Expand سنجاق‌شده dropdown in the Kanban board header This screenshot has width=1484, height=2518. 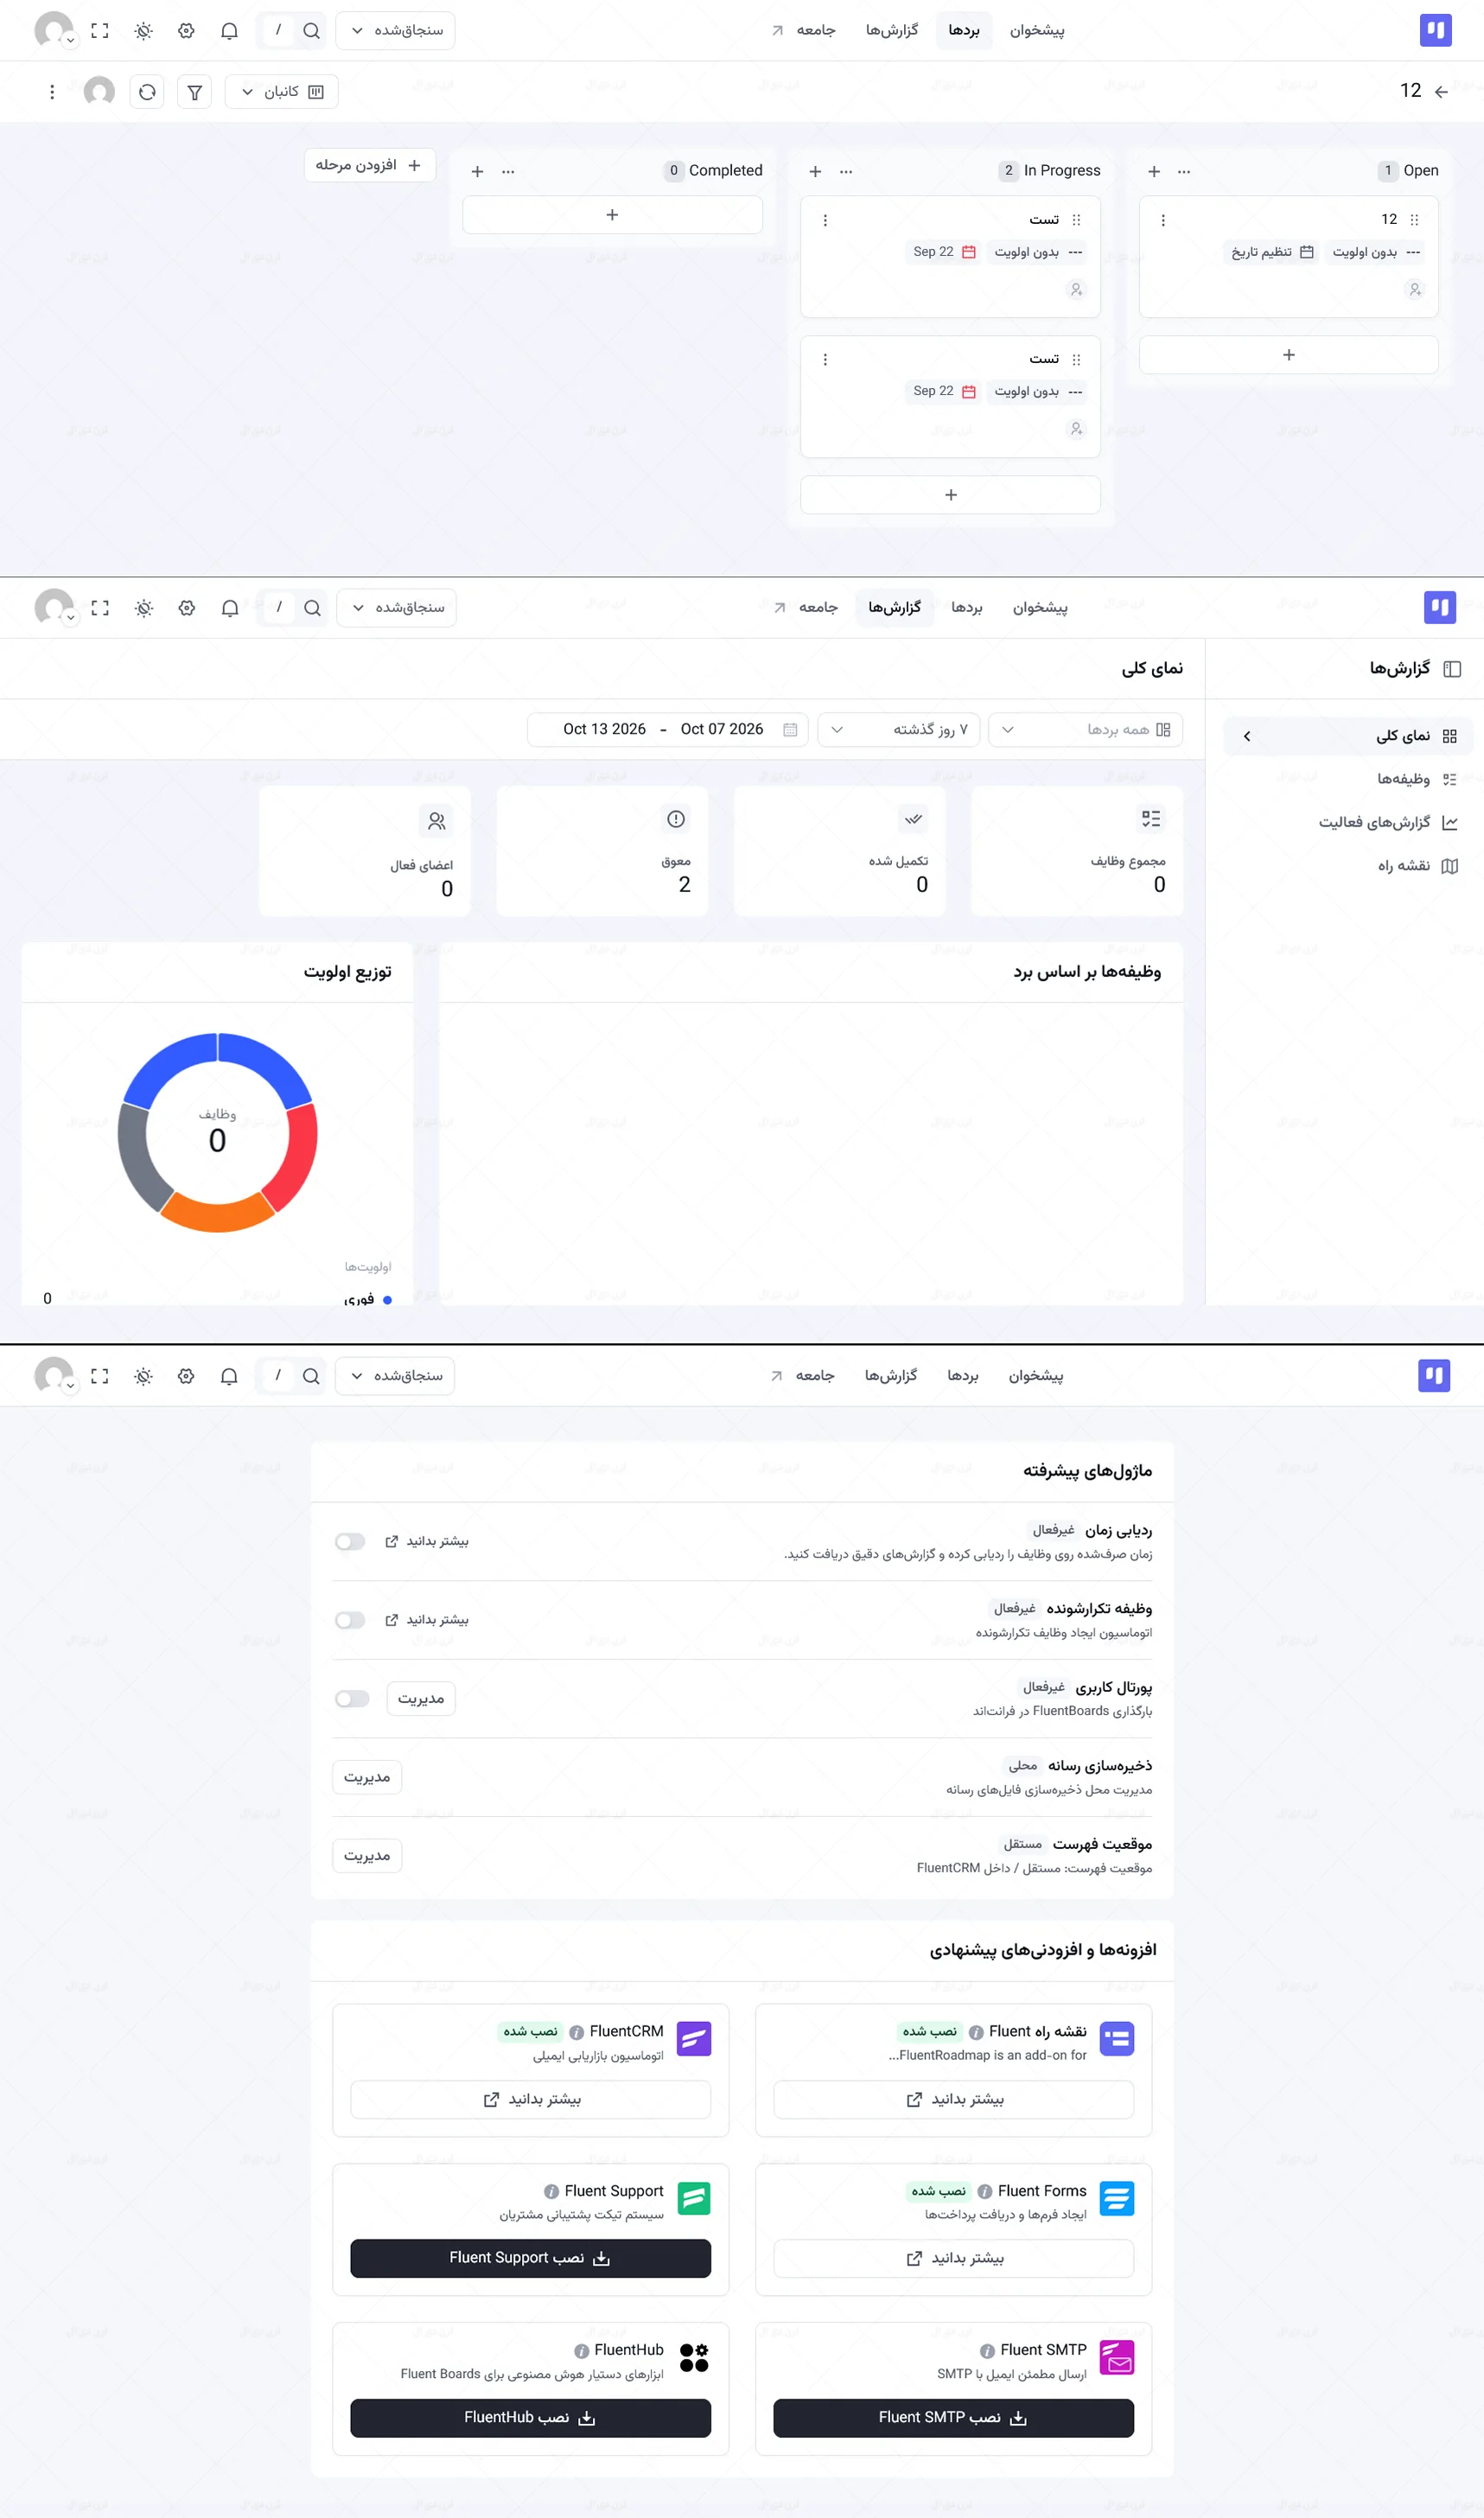(396, 31)
